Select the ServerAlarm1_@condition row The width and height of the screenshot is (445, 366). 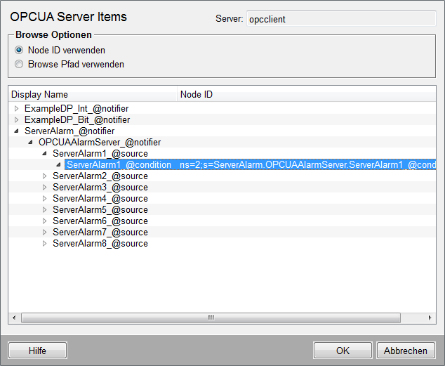coord(250,164)
